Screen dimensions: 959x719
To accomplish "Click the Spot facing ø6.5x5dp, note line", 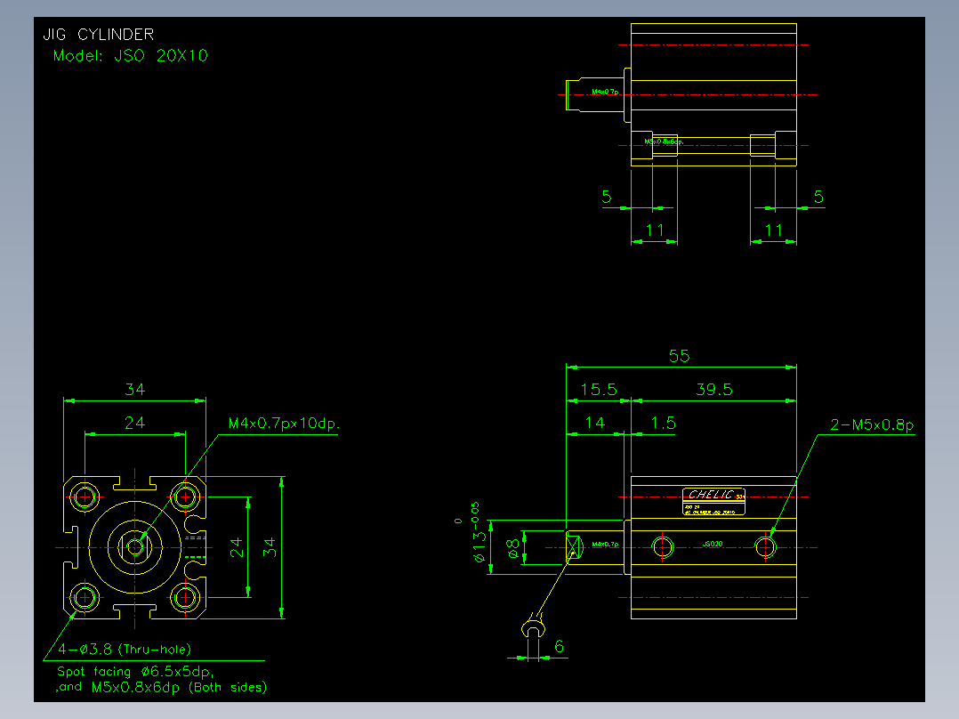I will pyautogui.click(x=136, y=672).
